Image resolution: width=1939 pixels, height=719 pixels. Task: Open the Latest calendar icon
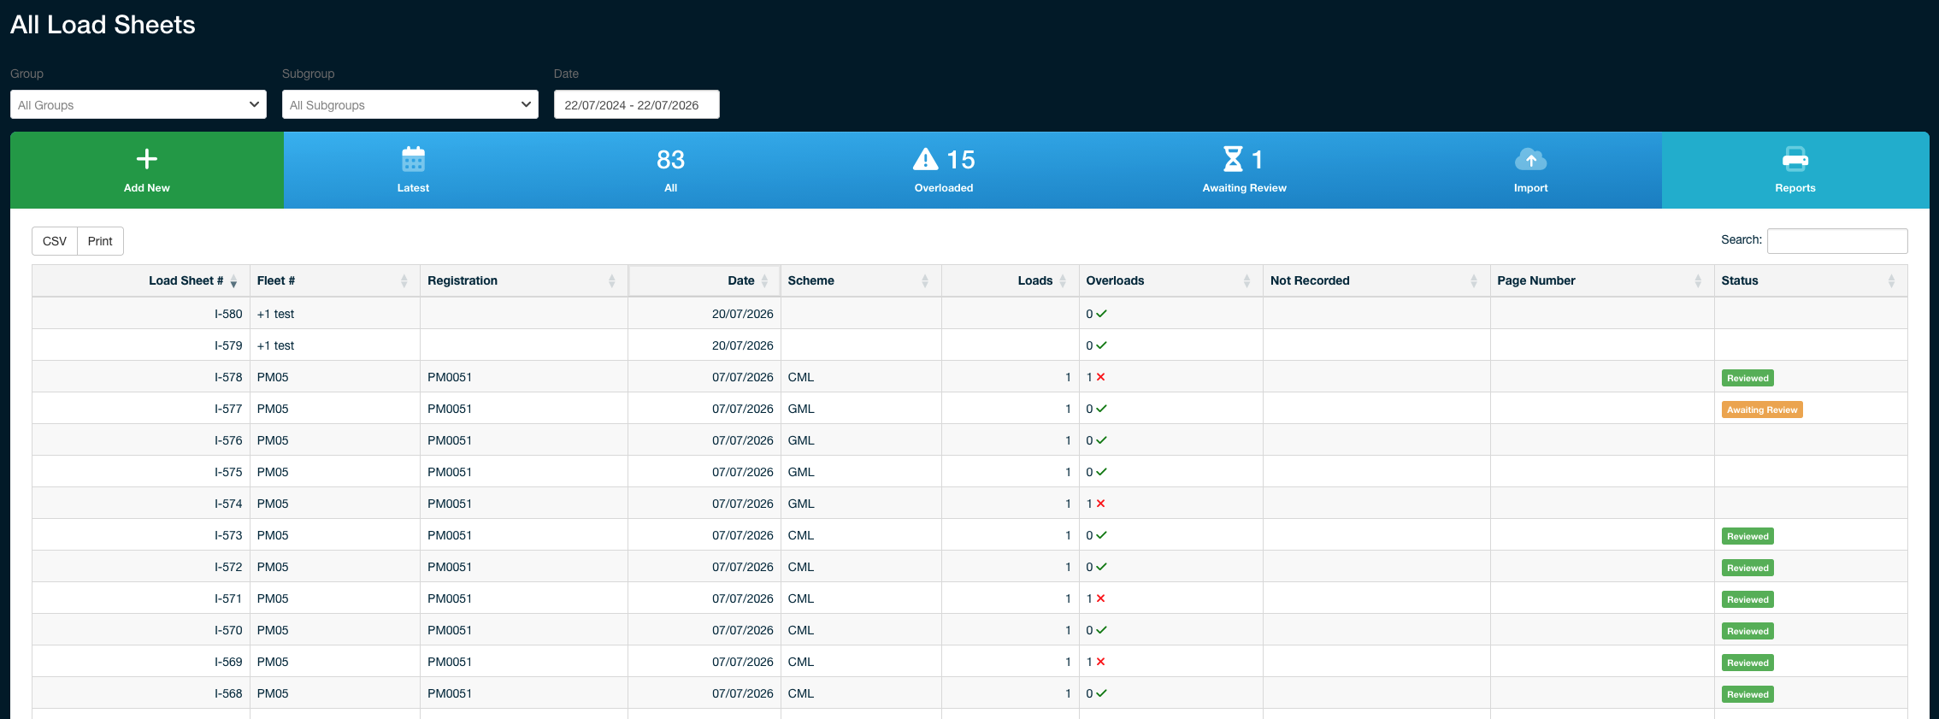(413, 159)
